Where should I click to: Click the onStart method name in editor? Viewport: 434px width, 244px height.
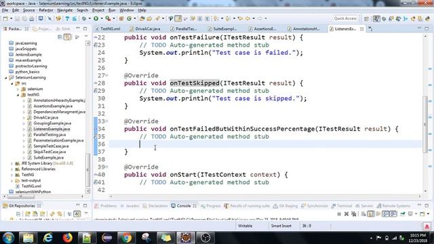(183, 175)
